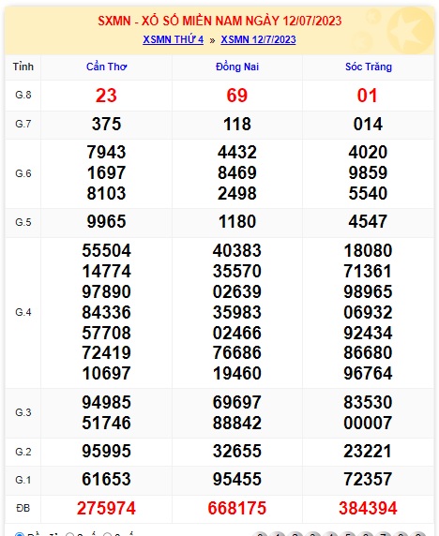Click the G.2 number 32655
Image resolution: width=439 pixels, height=536 pixels.
pyautogui.click(x=237, y=451)
